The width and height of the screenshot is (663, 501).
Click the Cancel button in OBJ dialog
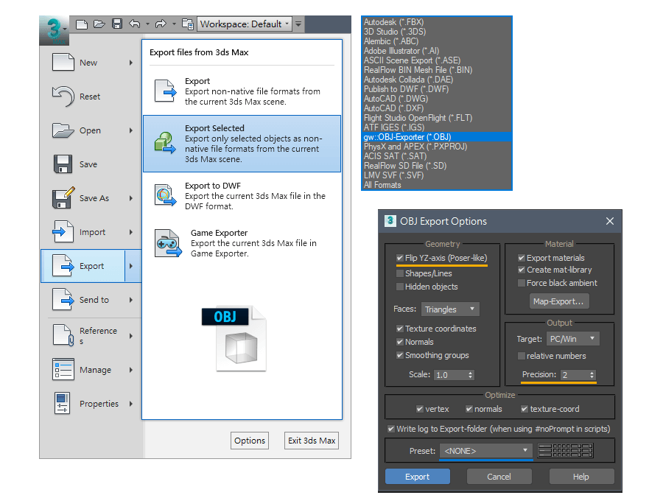[499, 477]
